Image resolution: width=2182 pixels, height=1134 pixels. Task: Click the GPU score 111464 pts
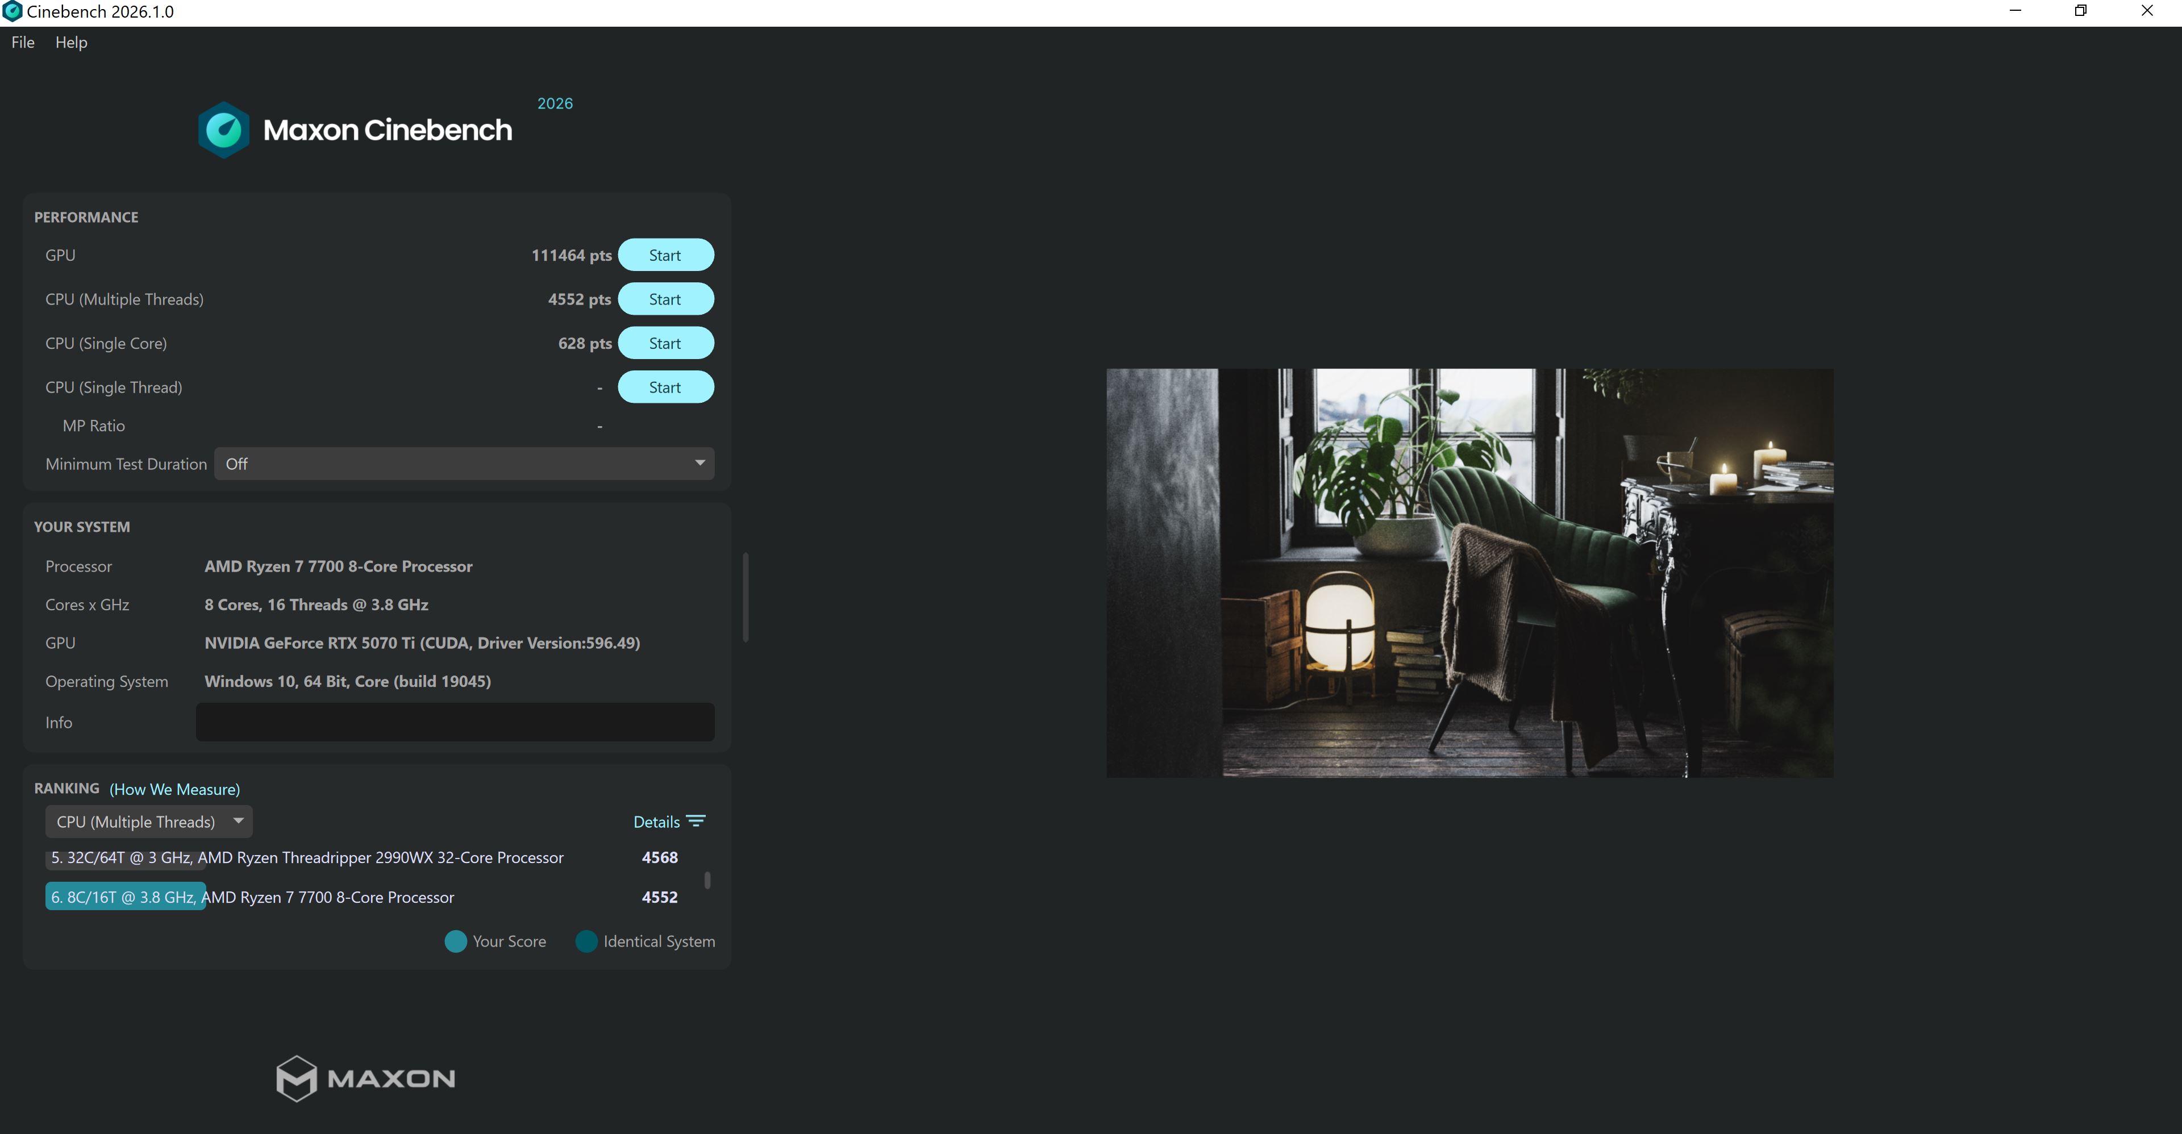pos(571,255)
